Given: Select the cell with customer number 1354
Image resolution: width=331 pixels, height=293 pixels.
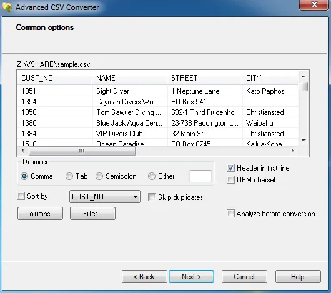Looking at the screenshot, I should 54,102.
